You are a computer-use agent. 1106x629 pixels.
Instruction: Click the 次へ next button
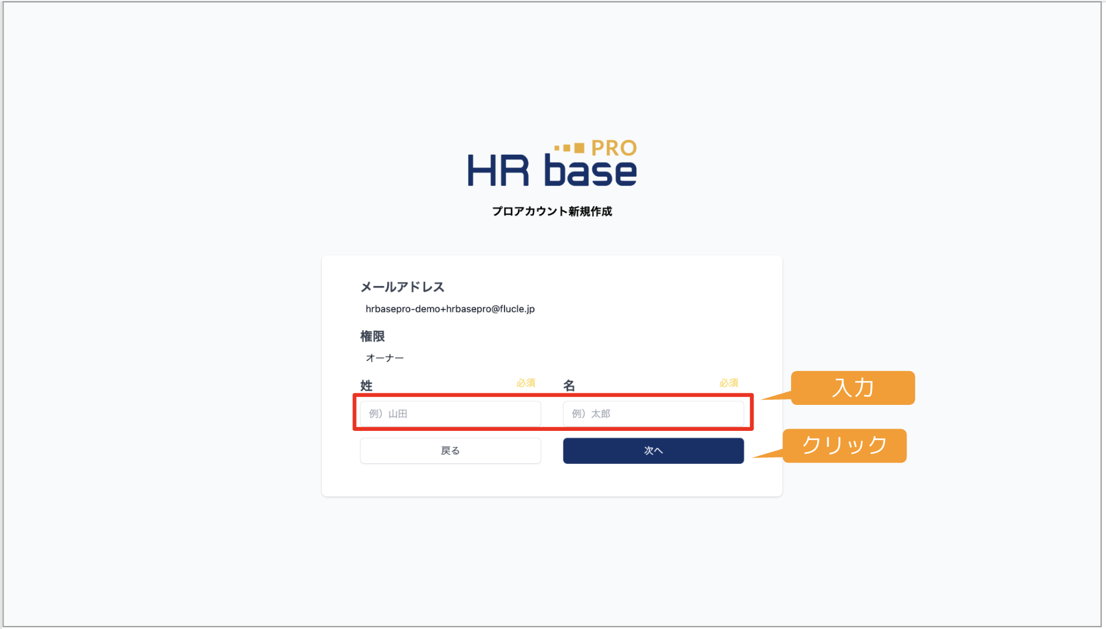tap(653, 451)
